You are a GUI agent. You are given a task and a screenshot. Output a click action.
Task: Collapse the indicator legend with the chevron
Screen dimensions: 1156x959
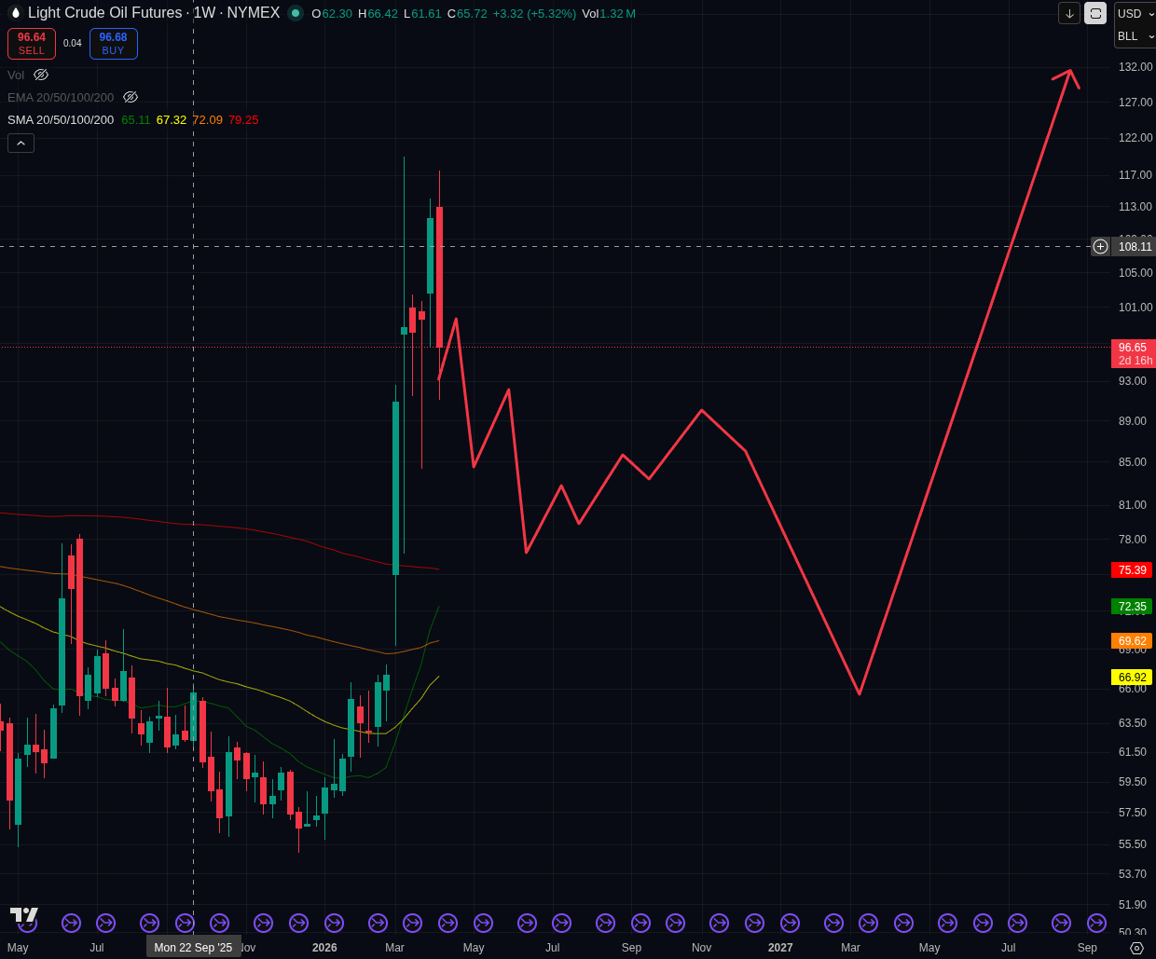click(x=21, y=143)
